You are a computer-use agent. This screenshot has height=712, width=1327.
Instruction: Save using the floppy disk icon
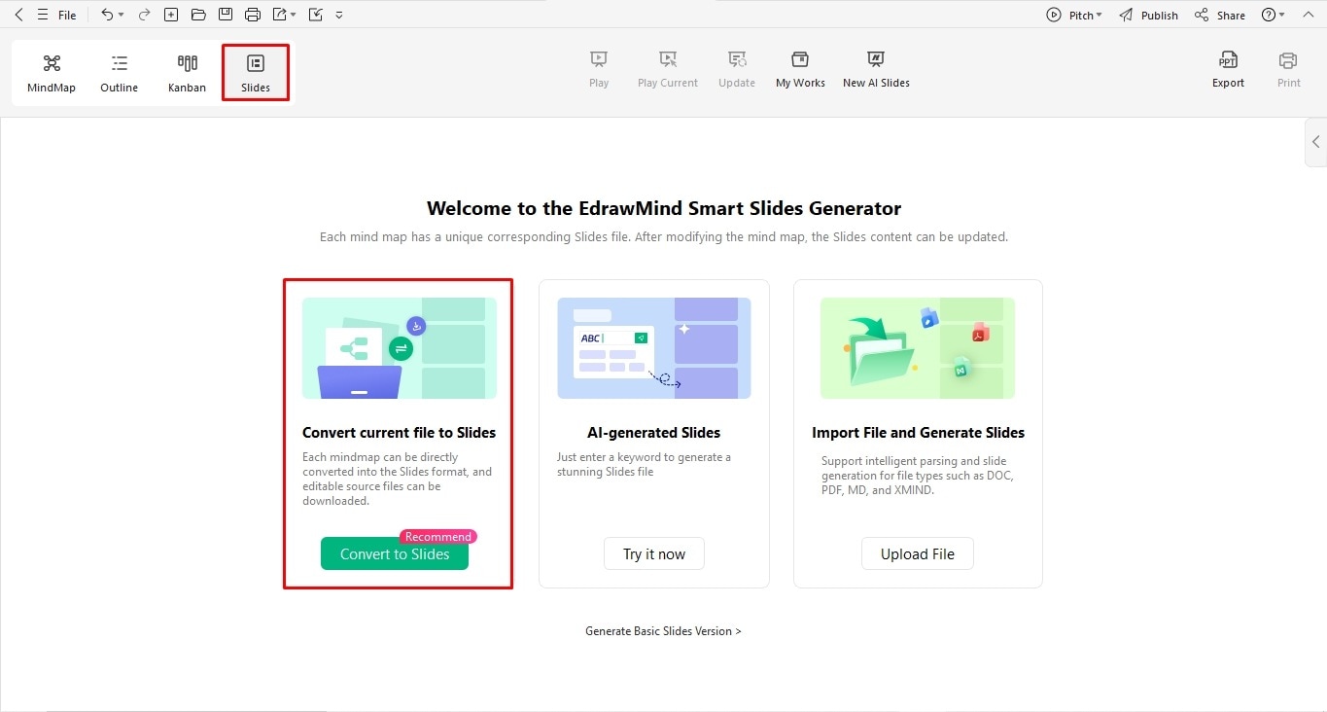[x=226, y=15]
